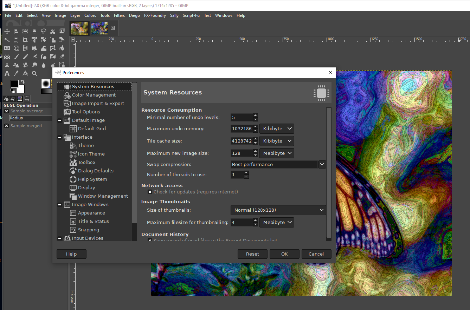Open the Tile cache size unit dropdown
This screenshot has width=470, height=310.
(277, 141)
